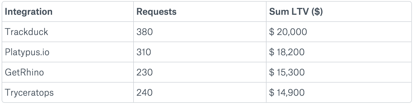This screenshot has height=105, width=413.
Task: Select Trackduck's Sum LTV cell
Action: (339, 32)
